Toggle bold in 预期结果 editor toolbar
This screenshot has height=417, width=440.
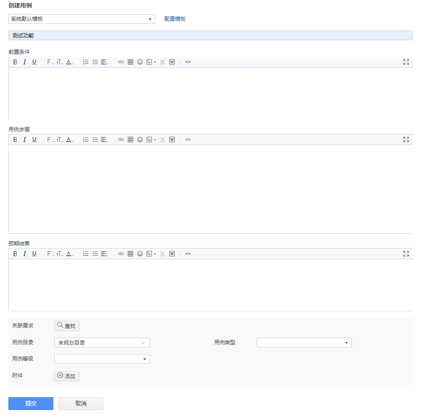15,253
